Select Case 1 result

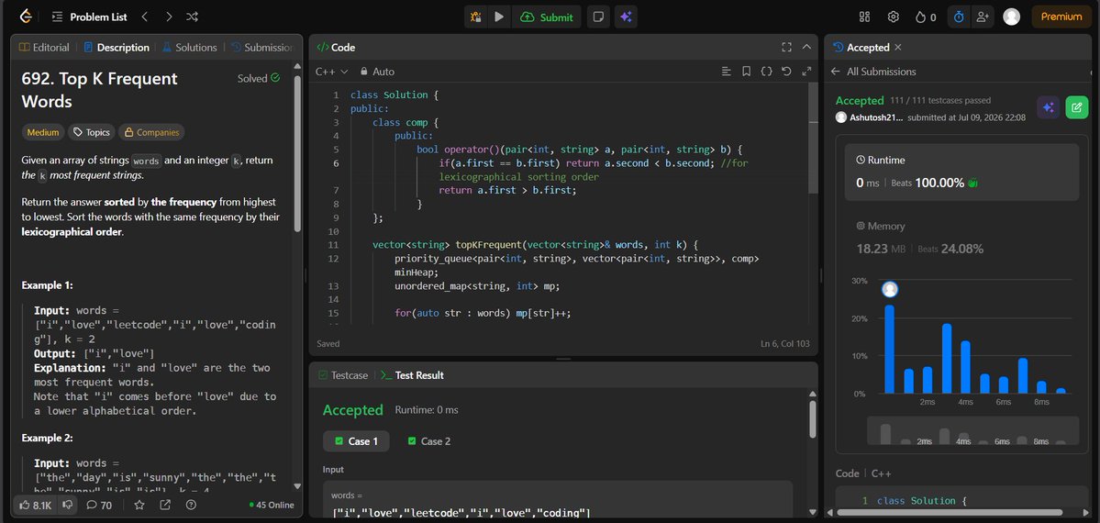[356, 441]
